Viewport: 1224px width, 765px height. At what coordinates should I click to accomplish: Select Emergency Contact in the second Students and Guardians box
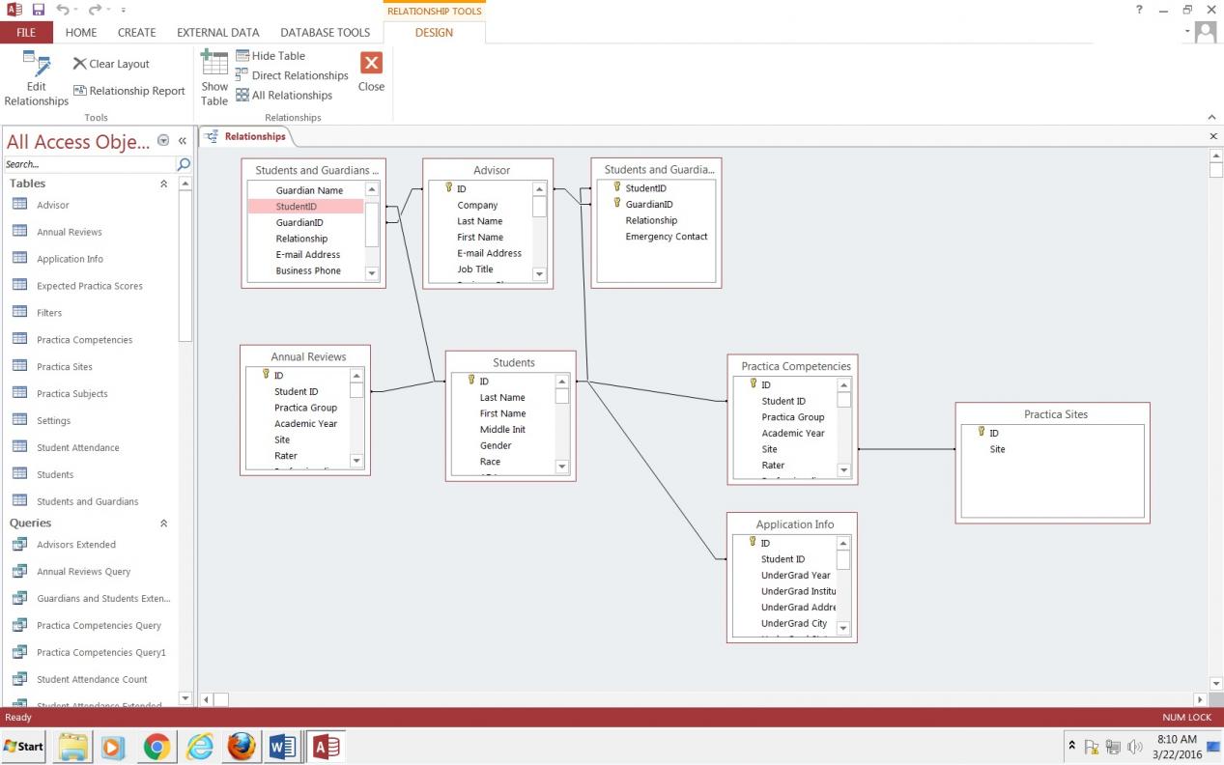pyautogui.click(x=667, y=237)
